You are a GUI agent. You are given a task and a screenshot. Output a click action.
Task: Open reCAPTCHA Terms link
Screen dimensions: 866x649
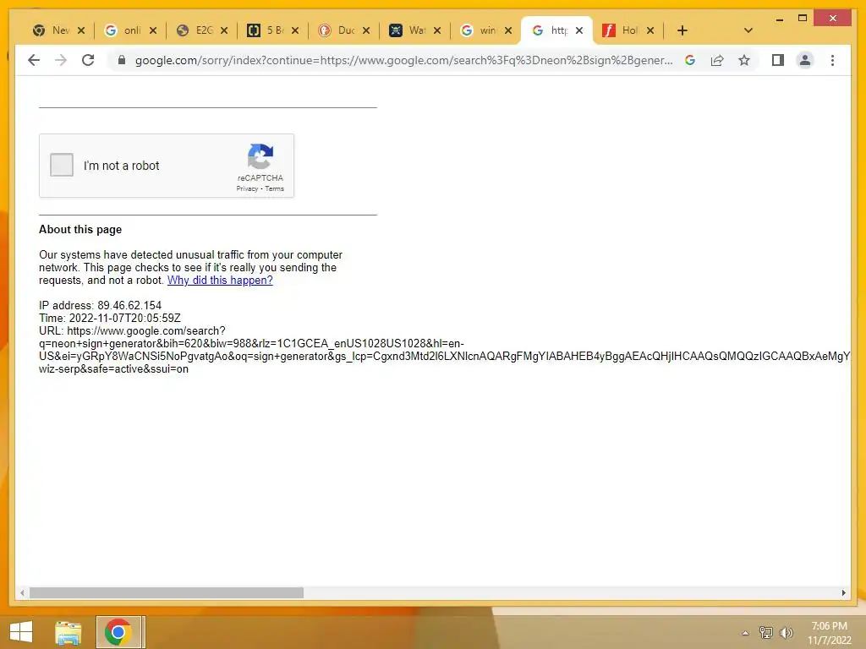(275, 188)
